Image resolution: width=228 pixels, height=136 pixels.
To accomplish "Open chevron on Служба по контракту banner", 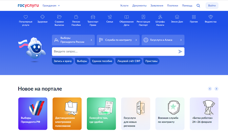I will (136, 40).
